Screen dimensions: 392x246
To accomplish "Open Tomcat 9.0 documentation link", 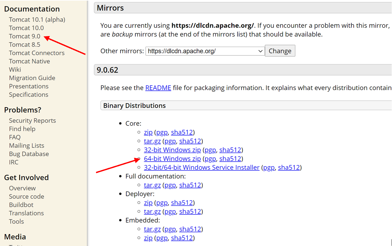I will [24, 36].
